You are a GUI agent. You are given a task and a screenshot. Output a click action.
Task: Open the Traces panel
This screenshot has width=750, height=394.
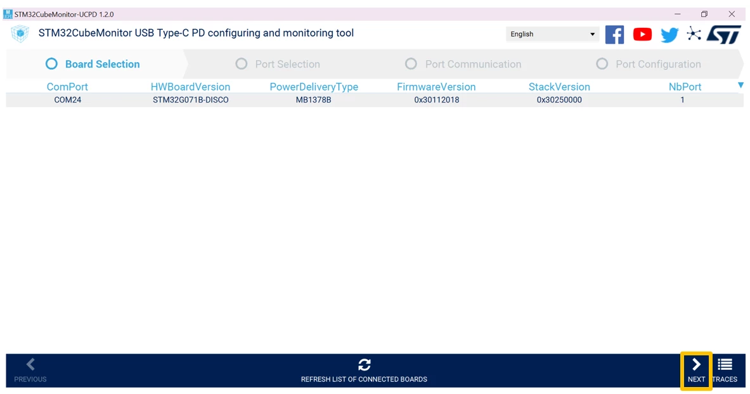coord(725,371)
